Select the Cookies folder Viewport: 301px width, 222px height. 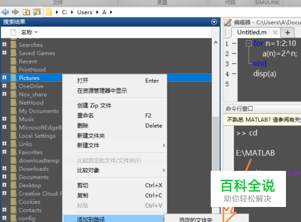point(29,202)
